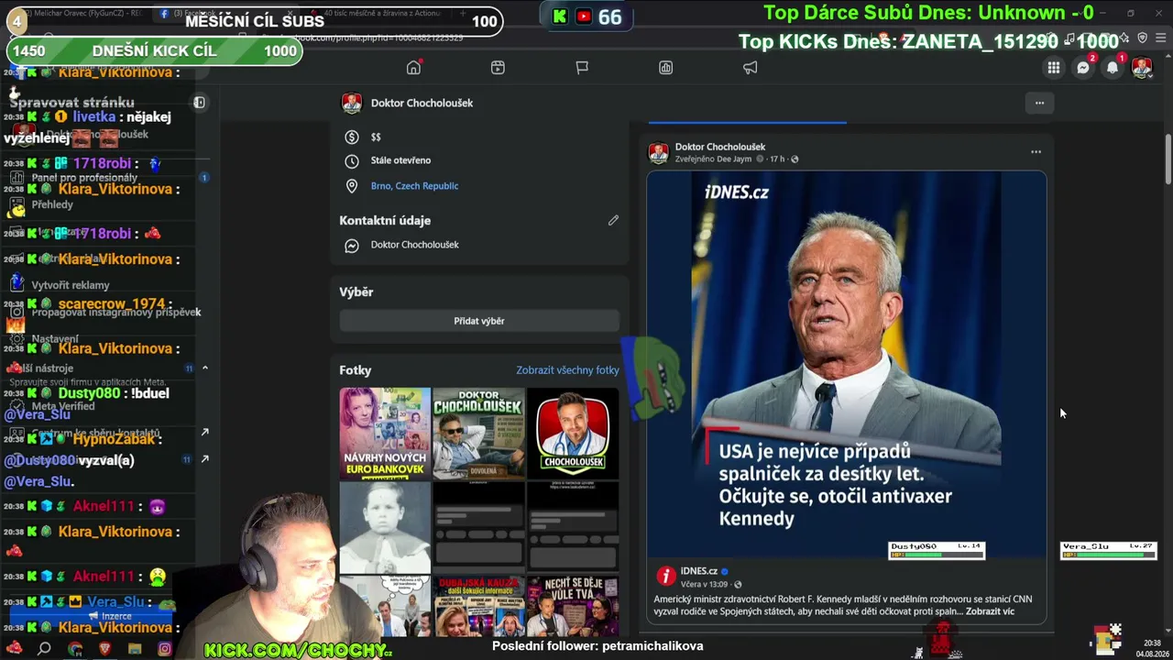Image resolution: width=1173 pixels, height=660 pixels.
Task: Open the Facebook Home feed icon
Action: click(x=413, y=68)
